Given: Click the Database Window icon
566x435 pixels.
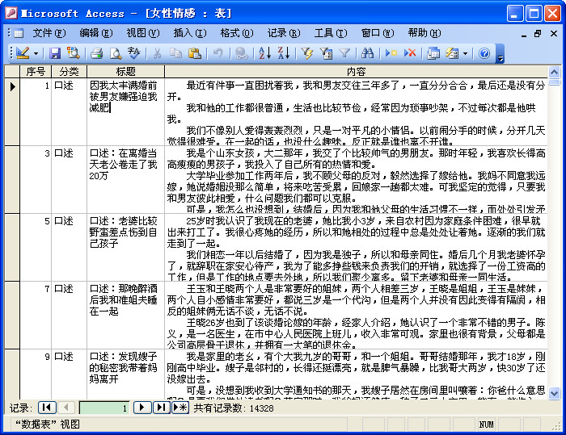Looking at the screenshot, I should [433, 53].
